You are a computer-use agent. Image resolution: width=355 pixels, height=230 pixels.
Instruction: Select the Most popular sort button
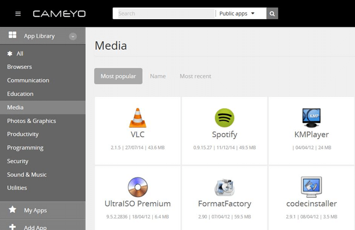tap(118, 76)
